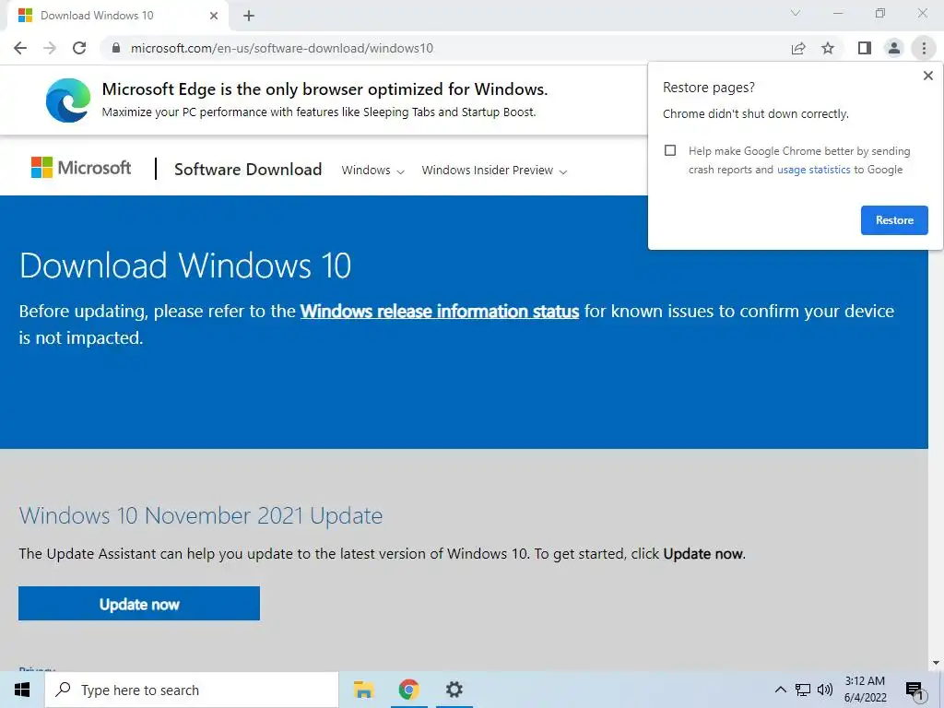Viewport: 944px width, 708px height.
Task: Open the Chrome side panel icon
Action: coord(865,48)
